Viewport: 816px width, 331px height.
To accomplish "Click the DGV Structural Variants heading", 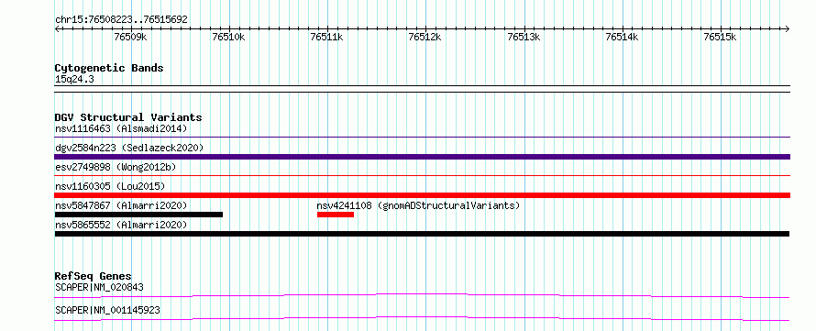I will point(128,117).
